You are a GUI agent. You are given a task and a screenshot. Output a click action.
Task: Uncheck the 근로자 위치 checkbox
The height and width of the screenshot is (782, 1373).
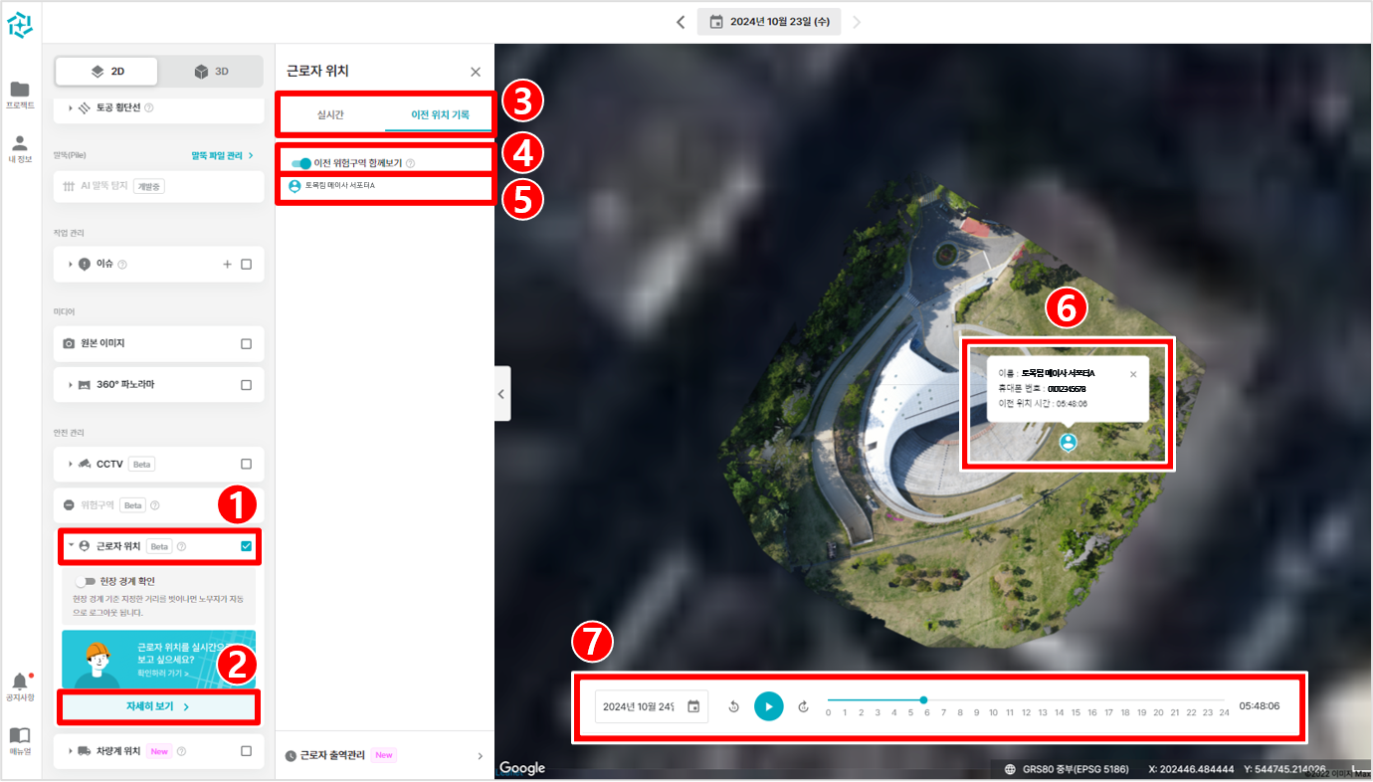pyautogui.click(x=246, y=546)
